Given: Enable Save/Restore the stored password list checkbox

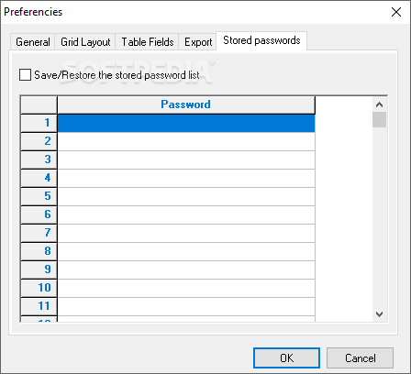Looking at the screenshot, I should [25, 75].
